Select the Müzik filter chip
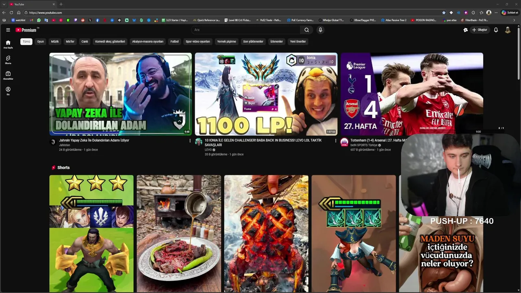The width and height of the screenshot is (521, 293). pyautogui.click(x=55, y=42)
